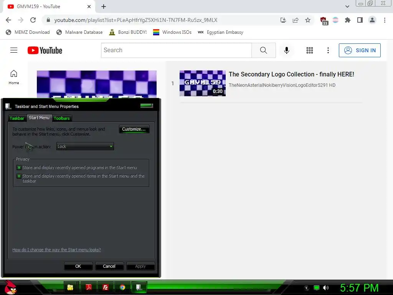Toggle store recently opened items checkbox
The image size is (393, 295).
(19, 176)
